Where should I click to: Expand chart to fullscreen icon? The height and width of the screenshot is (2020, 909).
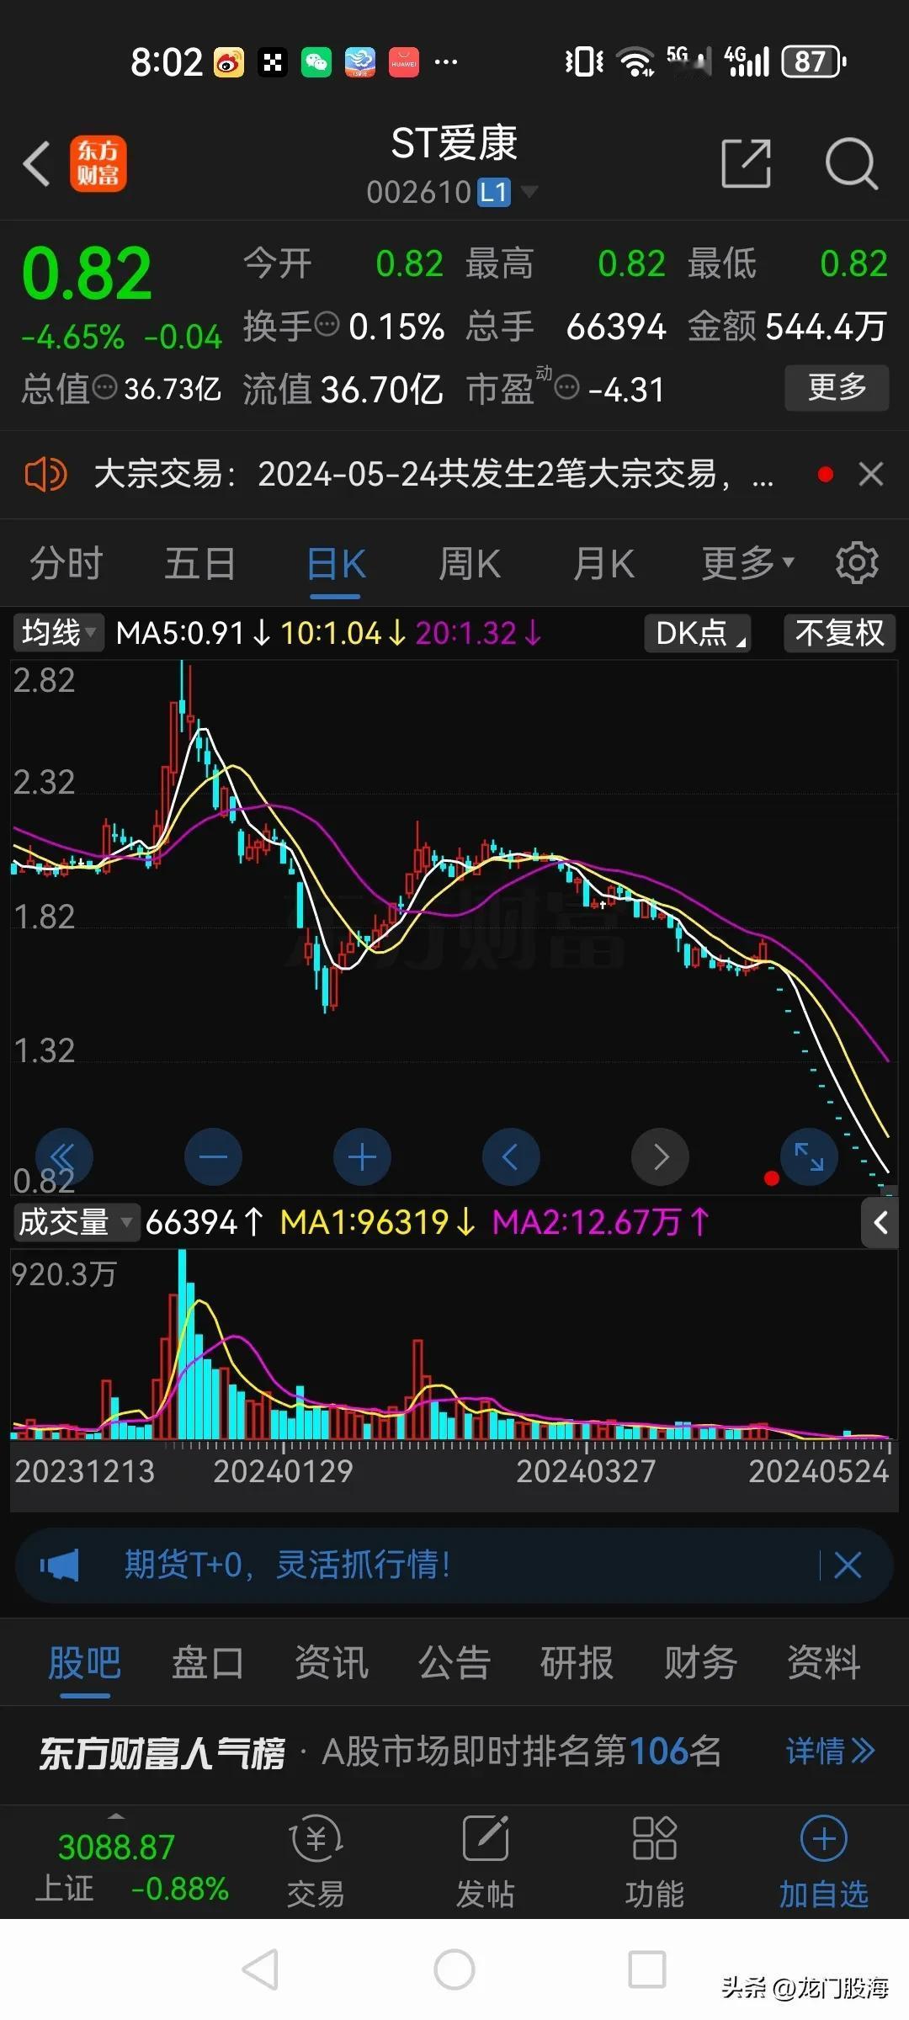tap(809, 1156)
